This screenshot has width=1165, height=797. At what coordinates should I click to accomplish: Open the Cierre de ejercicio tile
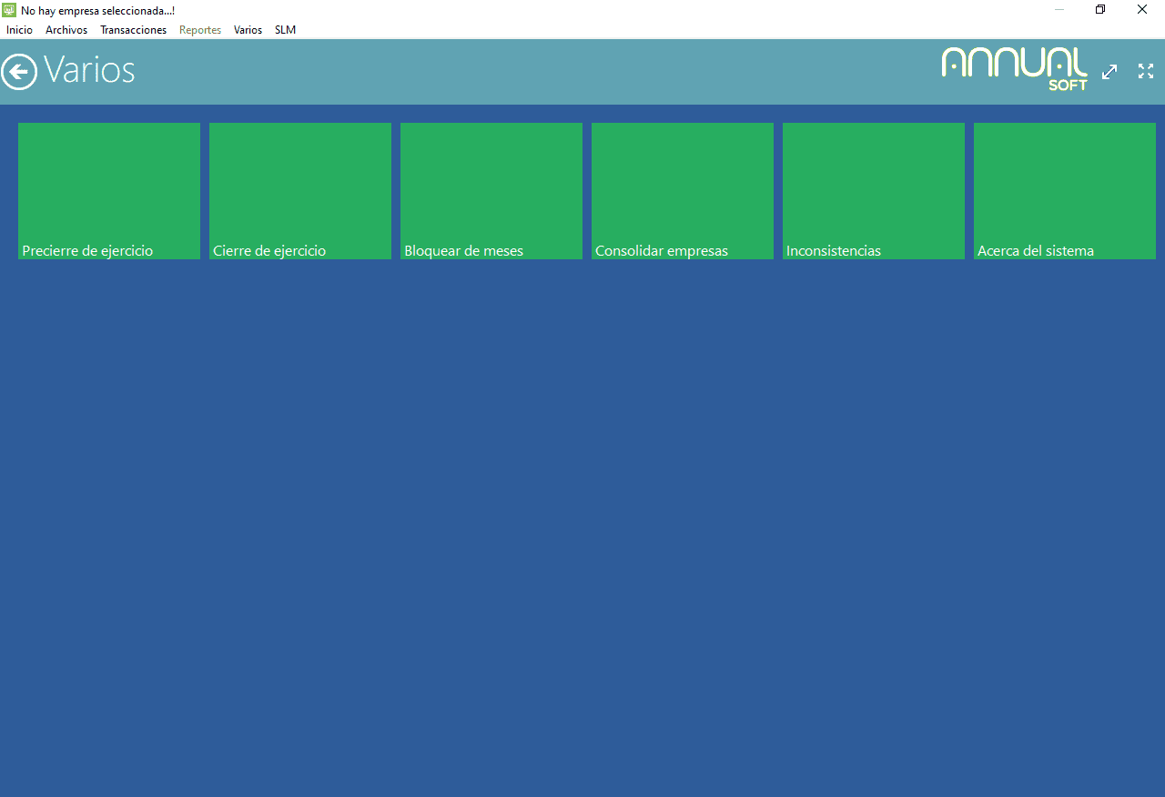(x=300, y=191)
